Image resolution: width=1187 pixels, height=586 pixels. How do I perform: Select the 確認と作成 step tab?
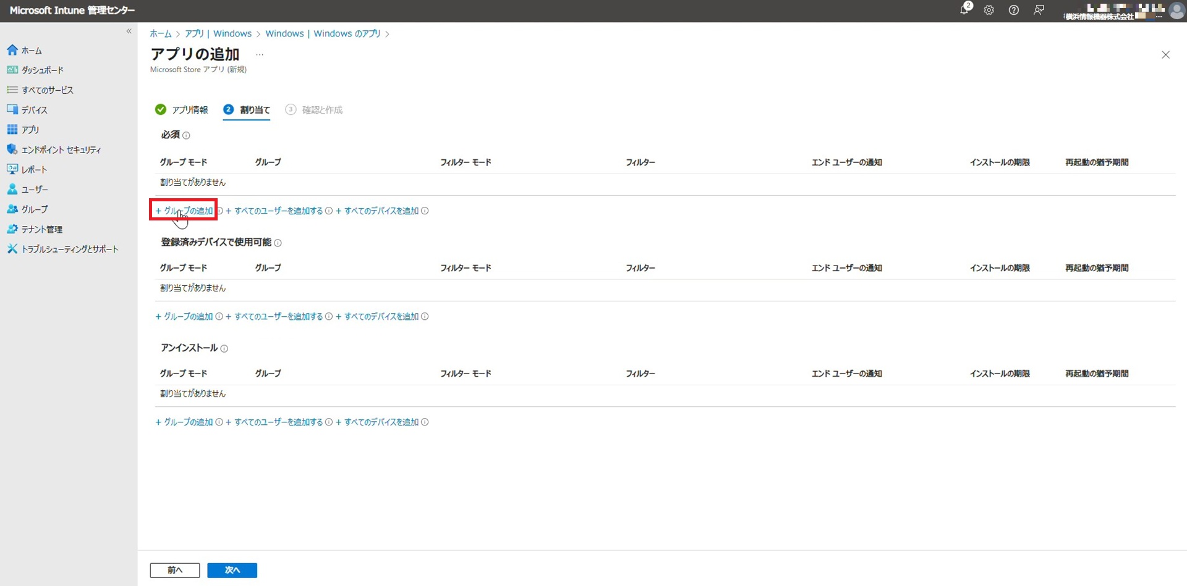pyautogui.click(x=321, y=110)
